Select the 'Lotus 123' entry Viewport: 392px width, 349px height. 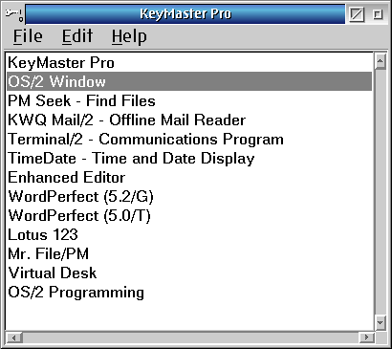(189, 234)
